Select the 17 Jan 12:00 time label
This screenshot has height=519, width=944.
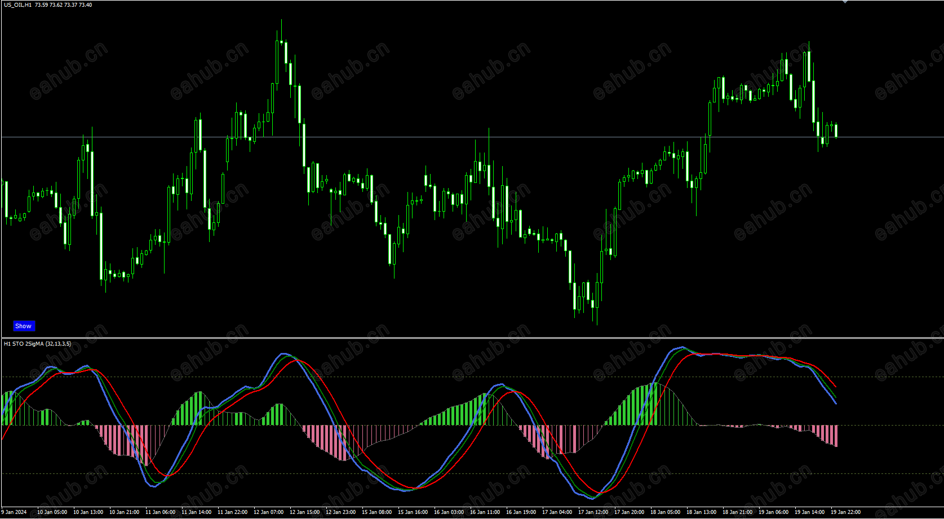point(593,512)
